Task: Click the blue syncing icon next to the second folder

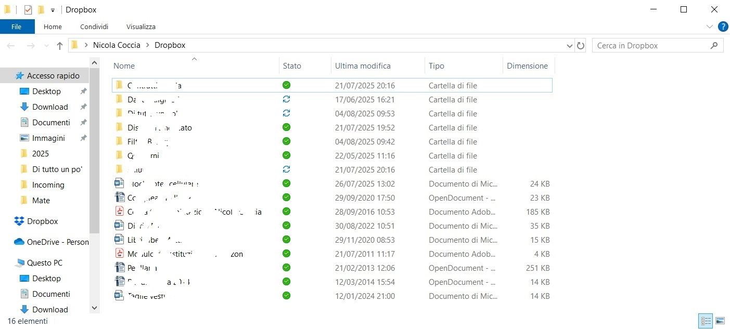Action: tap(286, 99)
